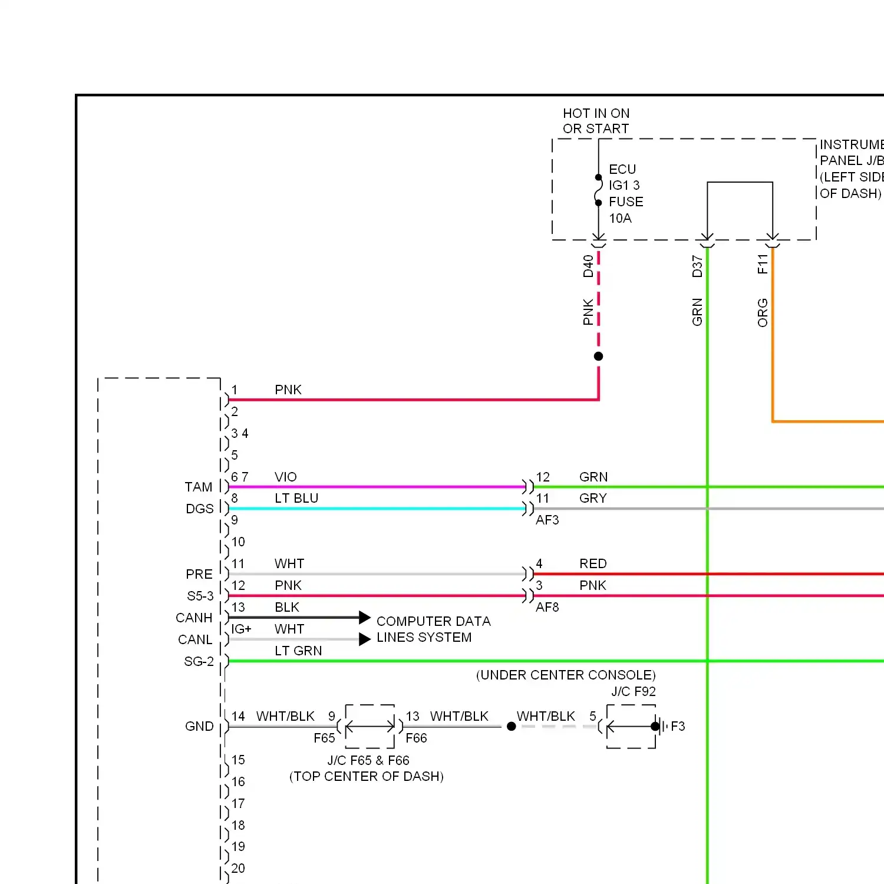Click the 'CANL' terminal name

click(x=195, y=639)
